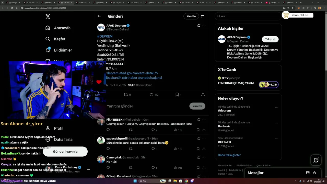Go to Anasayfa in the sidebar

tap(58, 28)
